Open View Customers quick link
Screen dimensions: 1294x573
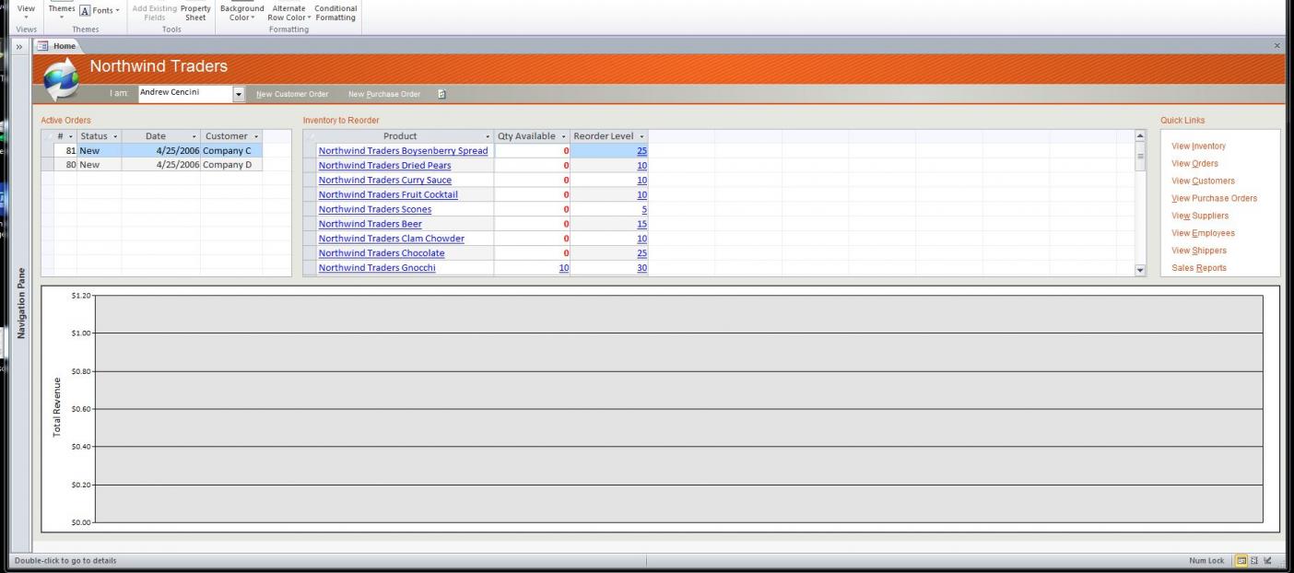[1203, 181]
